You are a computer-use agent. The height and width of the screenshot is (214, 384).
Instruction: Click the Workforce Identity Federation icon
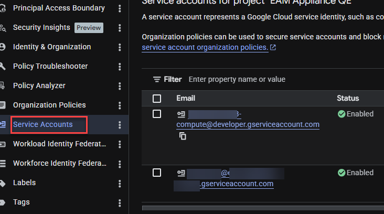(x=3, y=163)
